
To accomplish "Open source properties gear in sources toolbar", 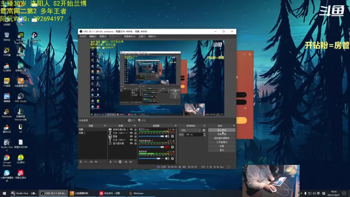I will click(120, 162).
